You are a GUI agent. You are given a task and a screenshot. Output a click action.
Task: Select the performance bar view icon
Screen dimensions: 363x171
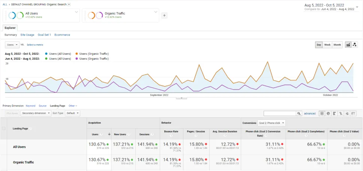pyautogui.click(x=334, y=114)
